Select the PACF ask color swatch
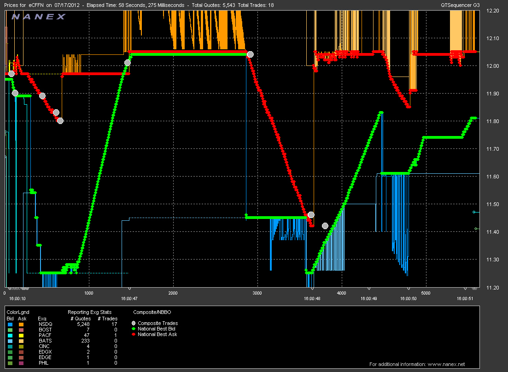The image size is (508, 372). coord(21,335)
